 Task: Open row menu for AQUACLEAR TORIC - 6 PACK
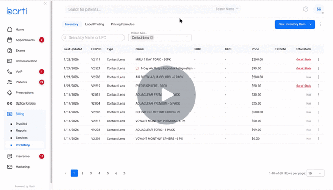point(318,130)
